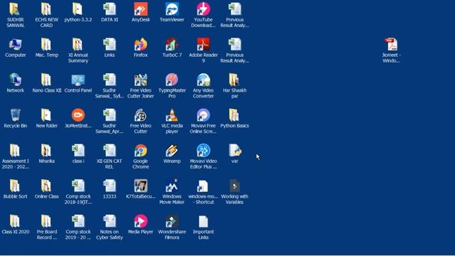Select the Winamp shortcut icon
Screen dimensions: 455x256
click(x=172, y=151)
